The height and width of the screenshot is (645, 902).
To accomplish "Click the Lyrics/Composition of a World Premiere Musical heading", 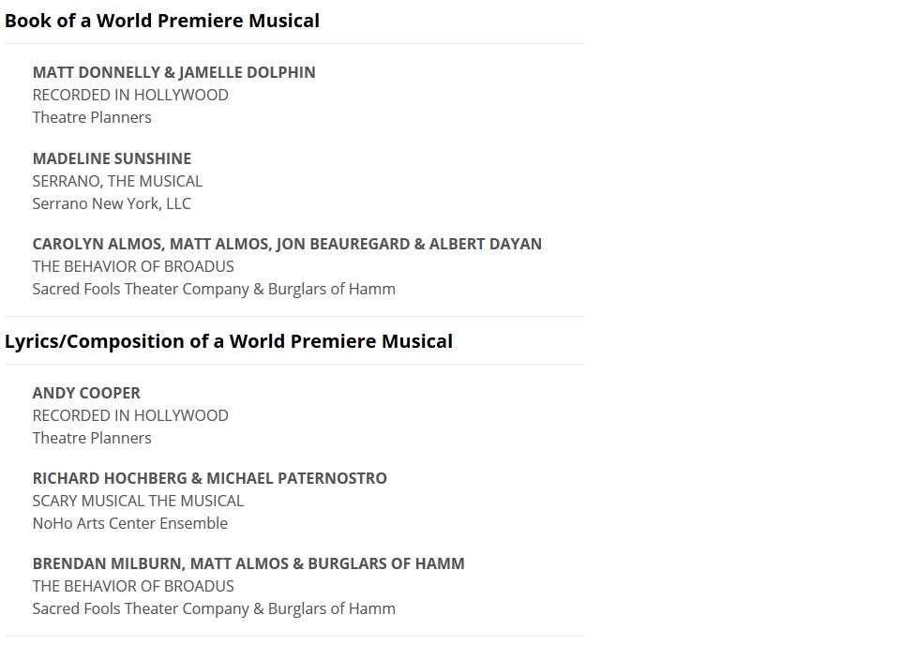I will [x=229, y=341].
